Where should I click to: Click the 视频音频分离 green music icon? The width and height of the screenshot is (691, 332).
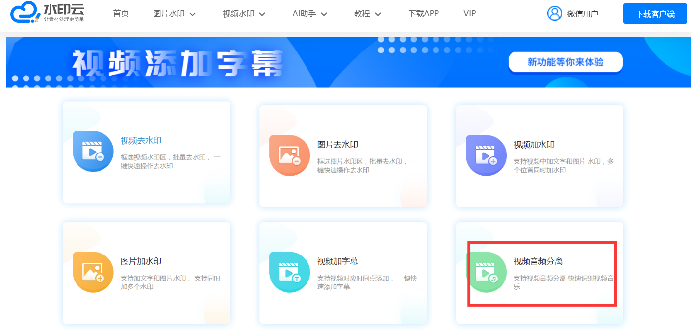coord(486,272)
